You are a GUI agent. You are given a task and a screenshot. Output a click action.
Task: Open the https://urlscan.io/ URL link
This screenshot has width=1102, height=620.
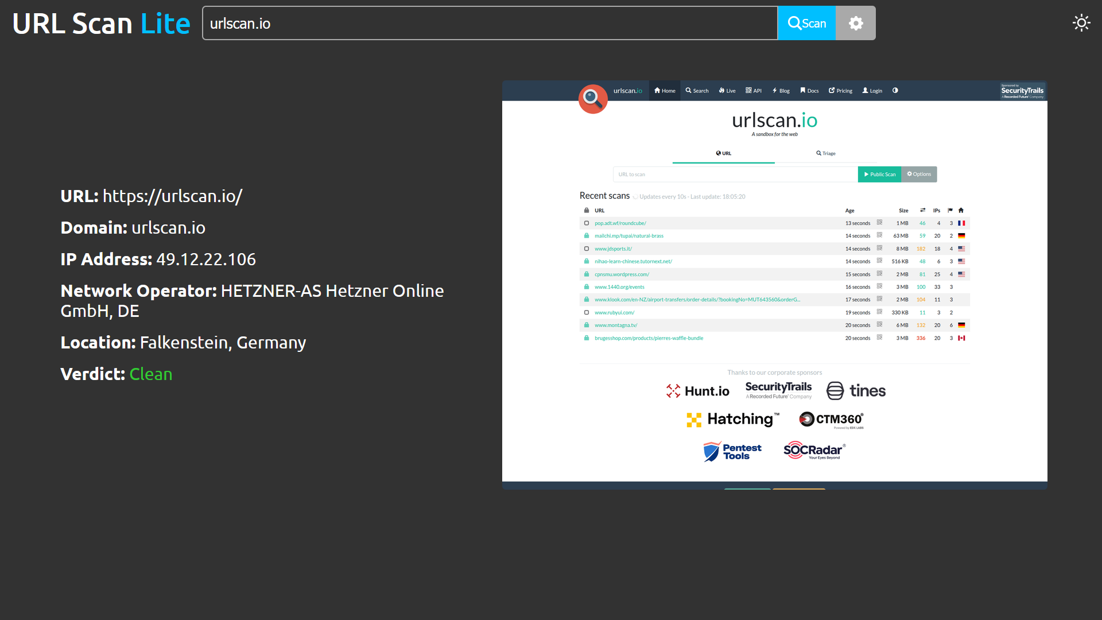coord(172,196)
